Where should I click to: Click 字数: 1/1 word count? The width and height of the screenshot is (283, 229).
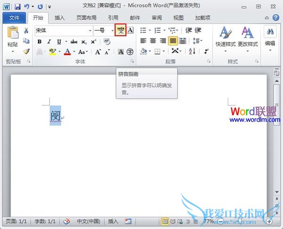tap(45, 221)
